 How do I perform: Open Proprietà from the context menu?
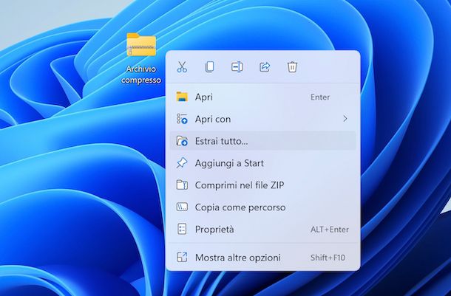pyautogui.click(x=263, y=229)
